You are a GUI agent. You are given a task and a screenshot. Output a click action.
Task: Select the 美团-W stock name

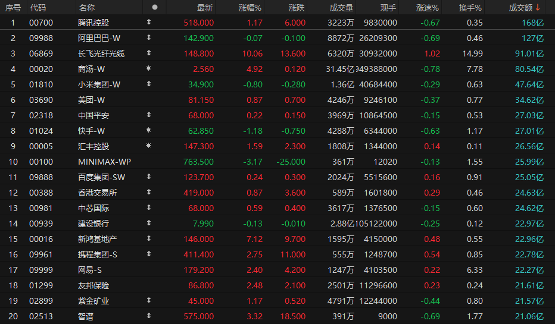(x=91, y=100)
